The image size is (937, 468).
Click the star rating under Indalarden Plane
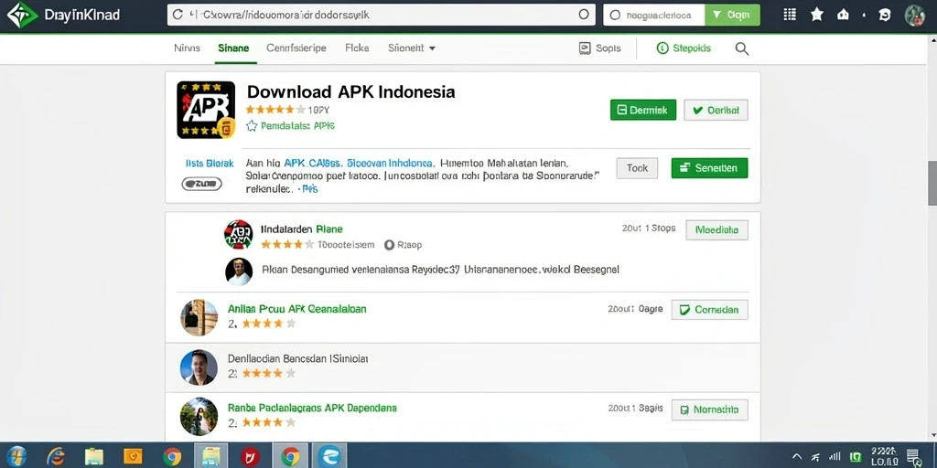tap(286, 244)
